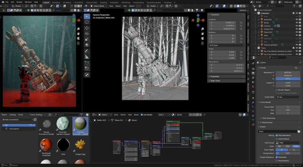
Task: Select the Cursor tool in the viewport toolbar
Action: pyautogui.click(x=87, y=22)
